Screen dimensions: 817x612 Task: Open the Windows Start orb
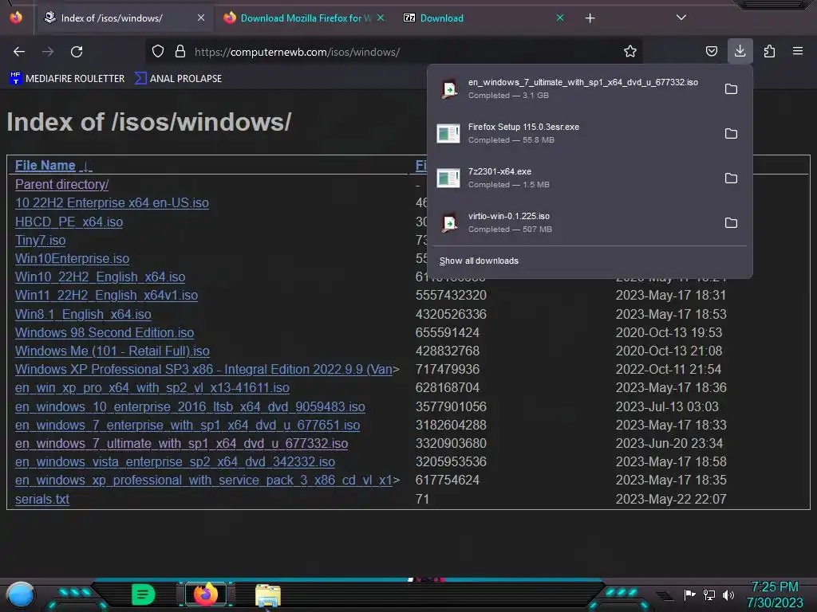click(21, 594)
